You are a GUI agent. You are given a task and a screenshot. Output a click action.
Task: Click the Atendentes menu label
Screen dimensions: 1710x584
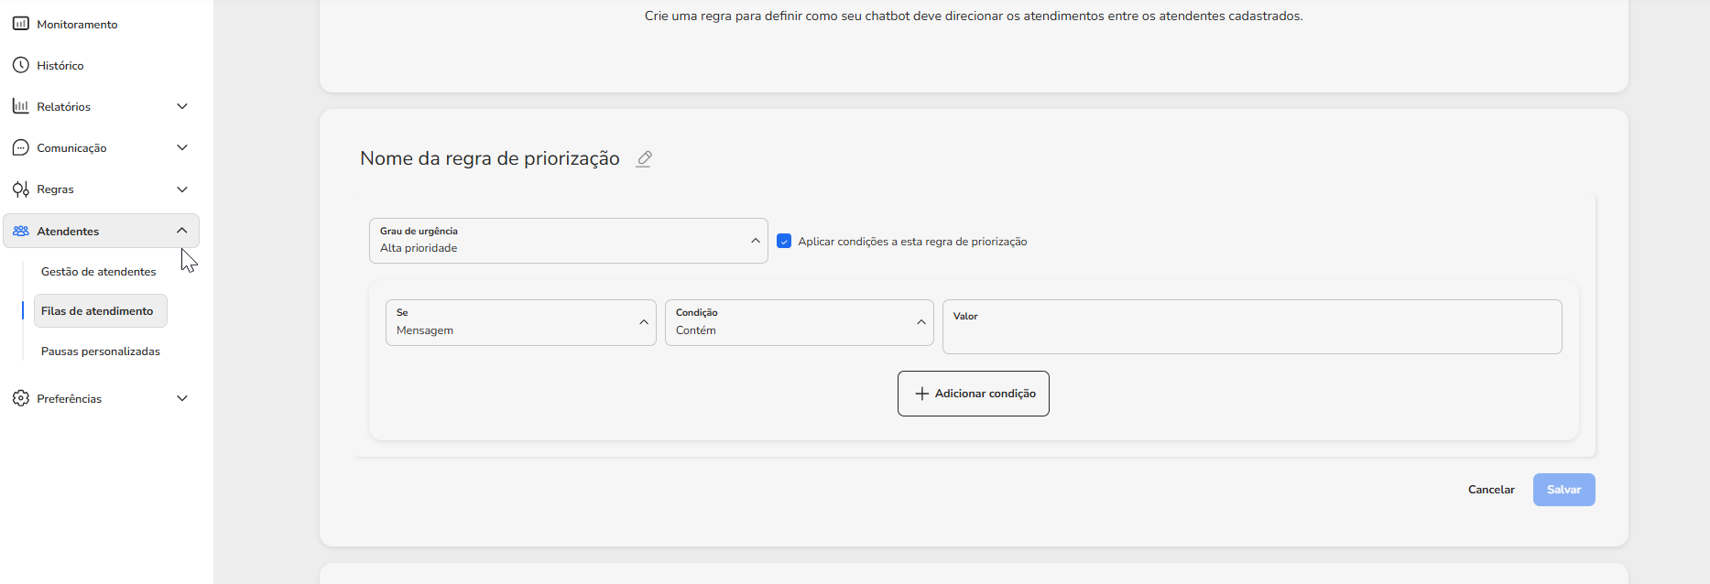coord(68,231)
